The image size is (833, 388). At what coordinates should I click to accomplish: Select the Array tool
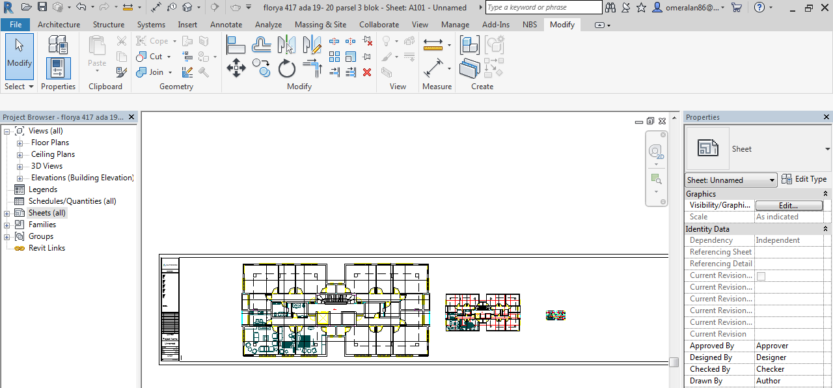[x=335, y=57]
